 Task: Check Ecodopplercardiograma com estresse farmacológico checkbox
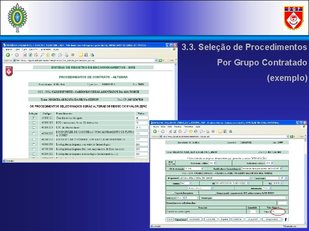click(34, 145)
